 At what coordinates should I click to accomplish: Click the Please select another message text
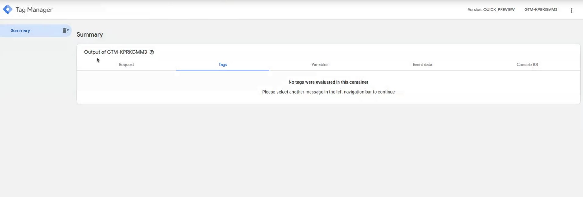(x=328, y=92)
